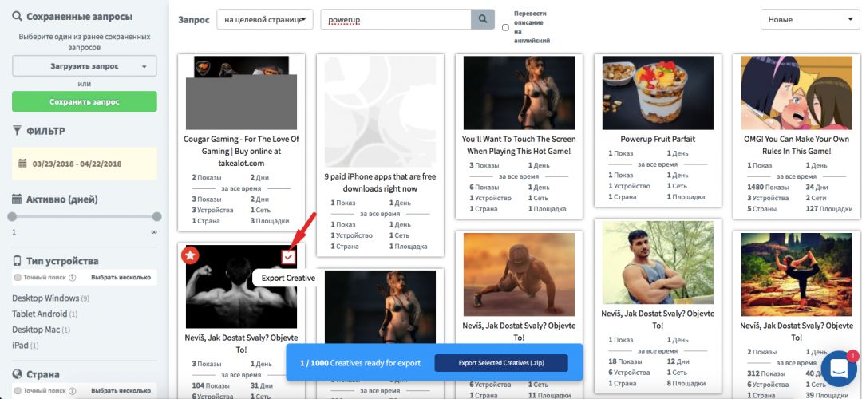The image size is (862, 399).
Task: Click the magnifier search button next to powerup
Action: point(482,19)
